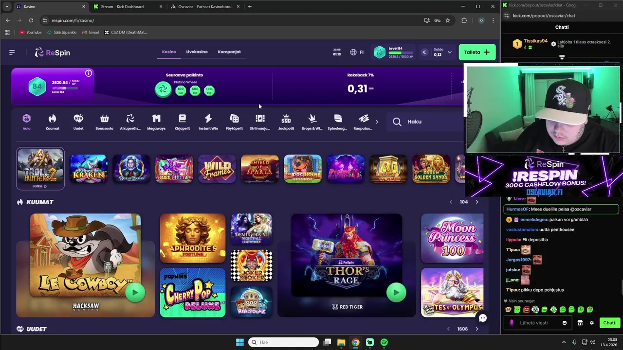Open the Windows Start menu
This screenshot has width=623, height=350.
tap(240, 342)
